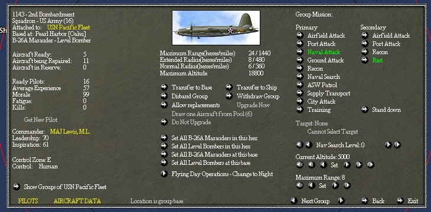Click the B-26A Marauder aircraft image
Viewport: 431px width, 212px height.
pos(216,28)
